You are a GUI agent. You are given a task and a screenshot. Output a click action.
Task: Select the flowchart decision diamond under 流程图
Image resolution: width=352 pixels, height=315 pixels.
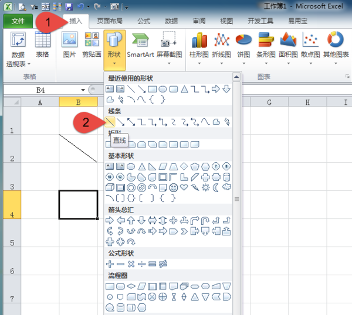pyautogui.click(x=131, y=286)
